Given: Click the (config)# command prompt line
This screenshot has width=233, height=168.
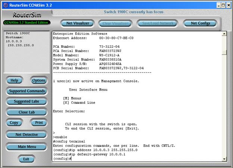Looking at the screenshot, I should point(62,159).
